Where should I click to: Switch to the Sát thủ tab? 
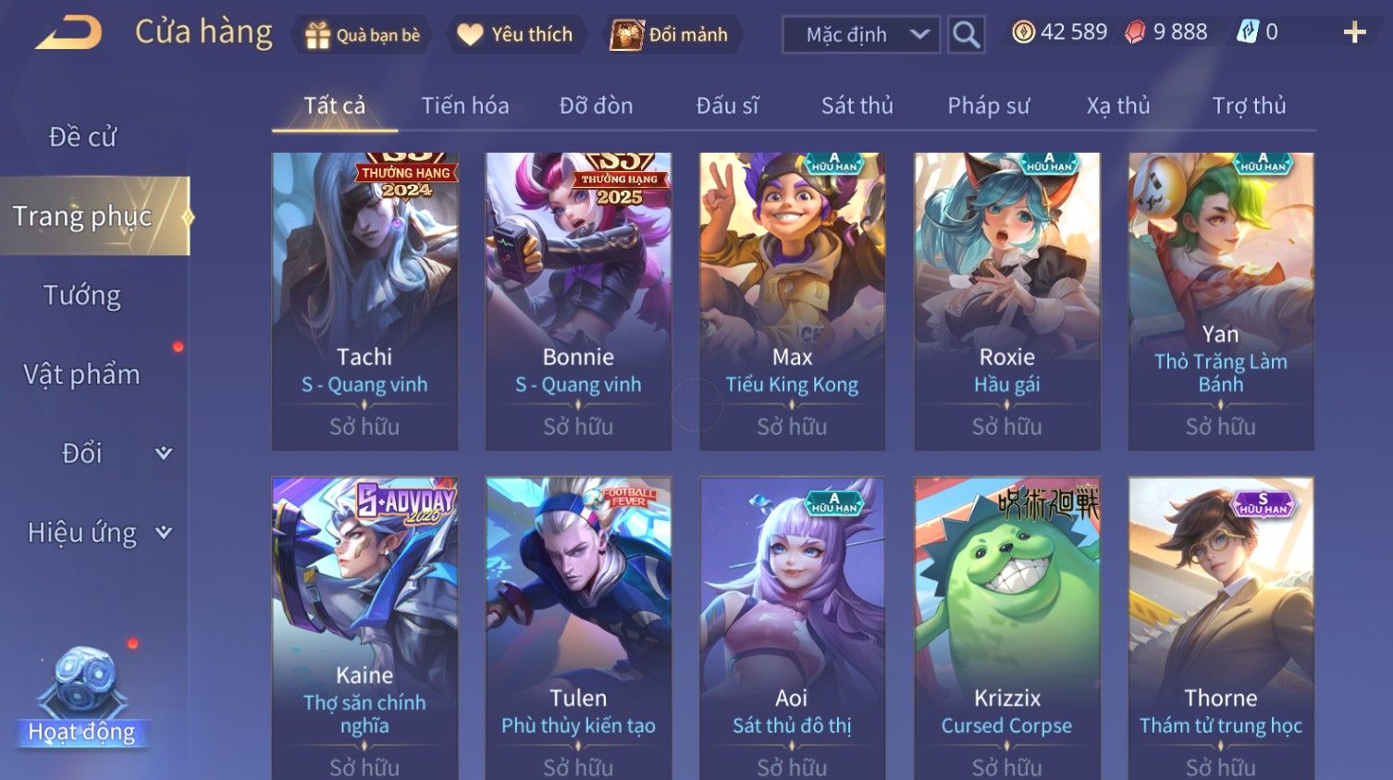tap(857, 105)
